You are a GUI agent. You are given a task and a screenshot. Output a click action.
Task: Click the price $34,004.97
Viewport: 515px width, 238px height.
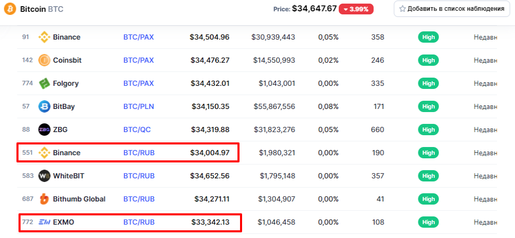click(x=210, y=153)
